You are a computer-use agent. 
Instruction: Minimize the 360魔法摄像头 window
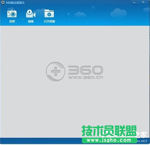pyautogui.click(x=134, y=2)
